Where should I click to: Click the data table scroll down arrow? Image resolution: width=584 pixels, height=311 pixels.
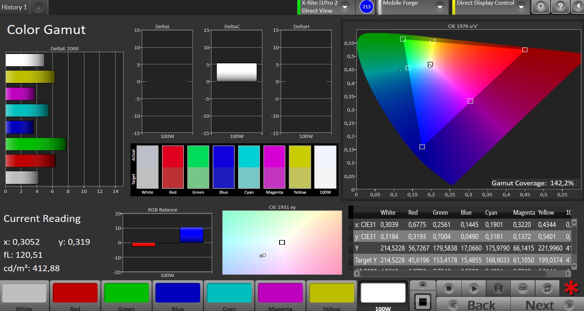[x=574, y=266]
